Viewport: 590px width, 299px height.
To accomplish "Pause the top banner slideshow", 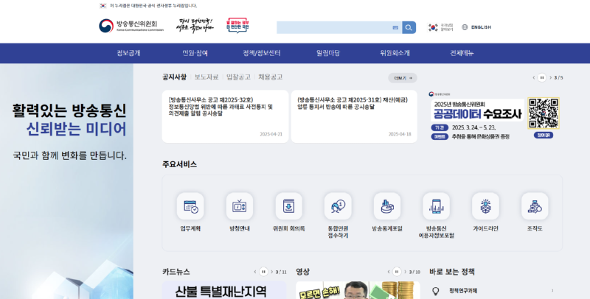I will click(542, 78).
